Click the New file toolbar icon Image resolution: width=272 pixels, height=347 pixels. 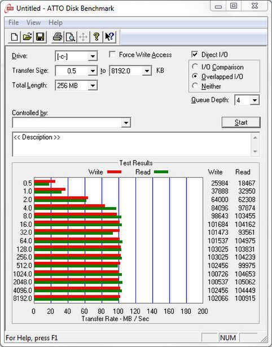click(15, 37)
